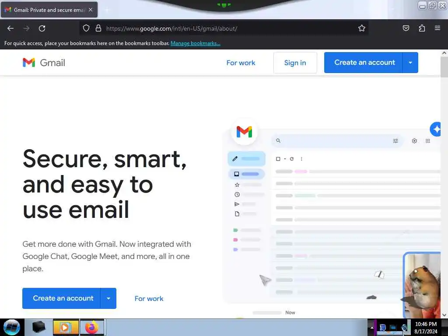The width and height of the screenshot is (448, 336).
Task: Click the sent arrow icon in the mock sidebar
Action: coord(237,204)
